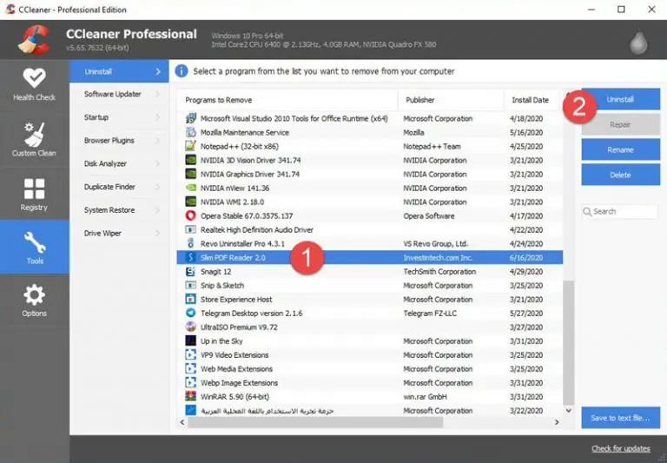Click the pear icon in the header
The image size is (667, 463).
(x=638, y=42)
